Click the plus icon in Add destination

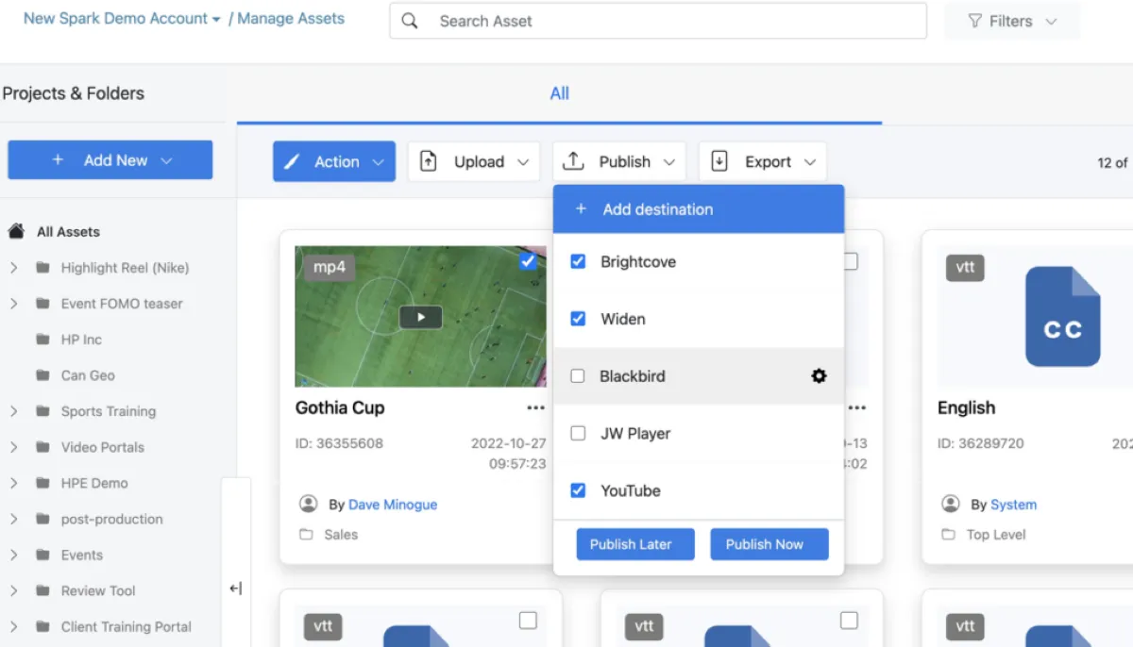click(581, 209)
